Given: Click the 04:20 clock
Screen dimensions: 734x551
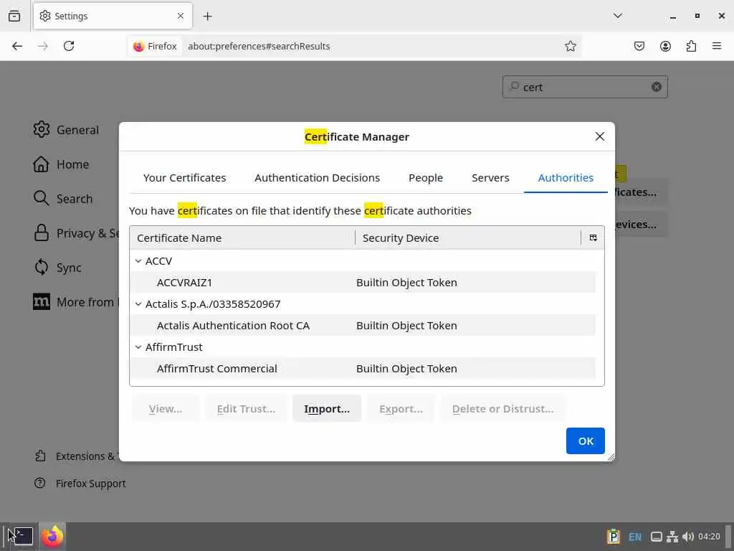Looking at the screenshot, I should [x=709, y=537].
